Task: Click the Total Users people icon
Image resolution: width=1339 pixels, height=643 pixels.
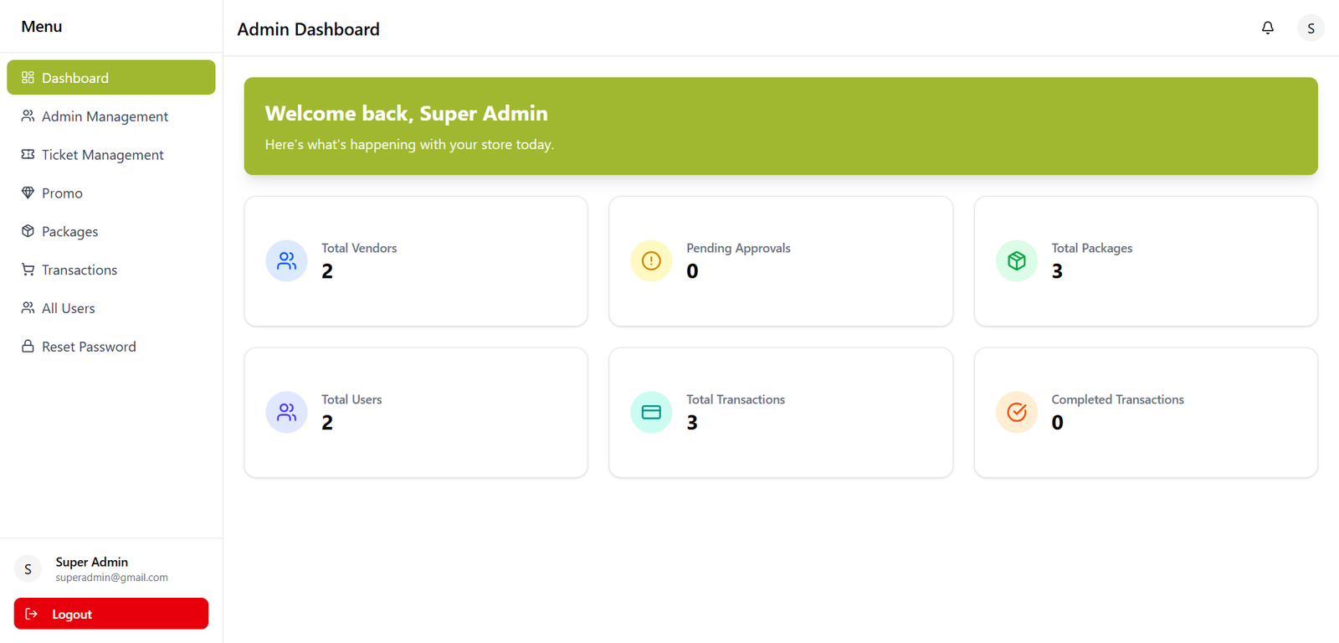Action: point(286,412)
